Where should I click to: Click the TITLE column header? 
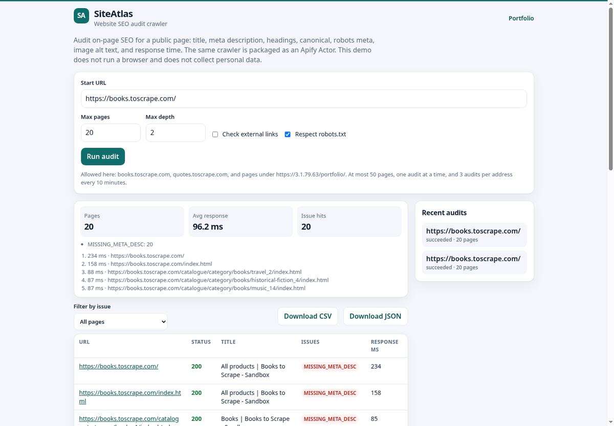point(228,342)
